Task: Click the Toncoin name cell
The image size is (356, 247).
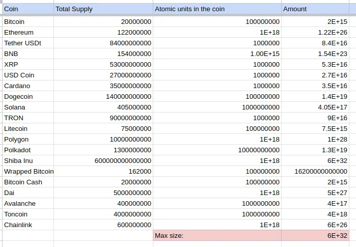Action: click(x=26, y=214)
